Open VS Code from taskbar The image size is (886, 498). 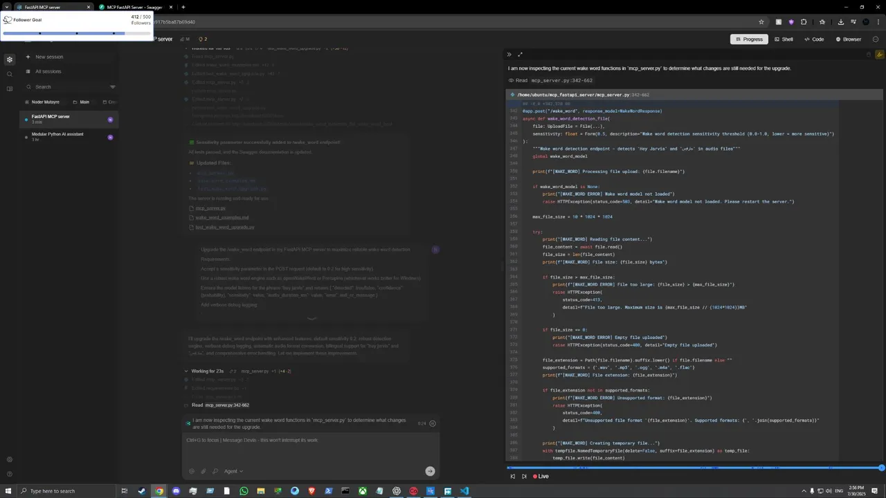464,491
